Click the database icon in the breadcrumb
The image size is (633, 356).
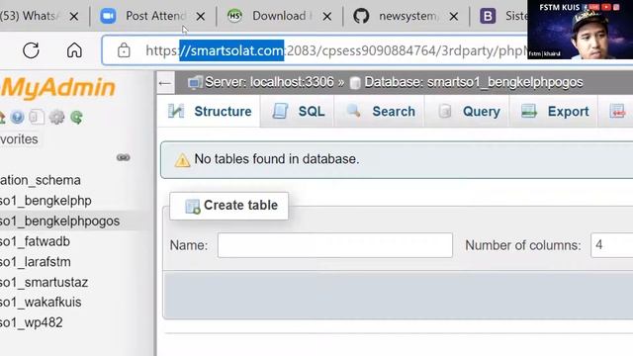(x=355, y=83)
